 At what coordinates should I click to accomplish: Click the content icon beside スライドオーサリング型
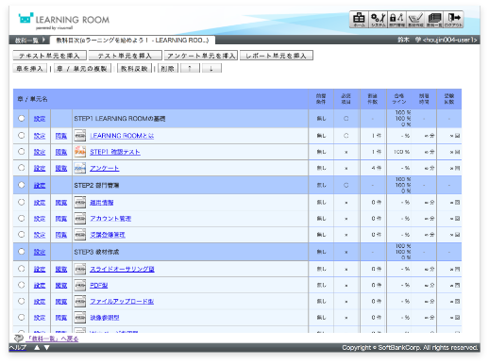tap(80, 269)
